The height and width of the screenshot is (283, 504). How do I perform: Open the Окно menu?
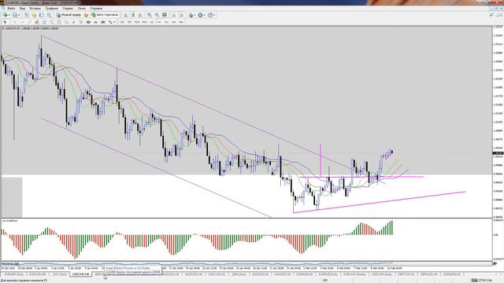[82, 8]
